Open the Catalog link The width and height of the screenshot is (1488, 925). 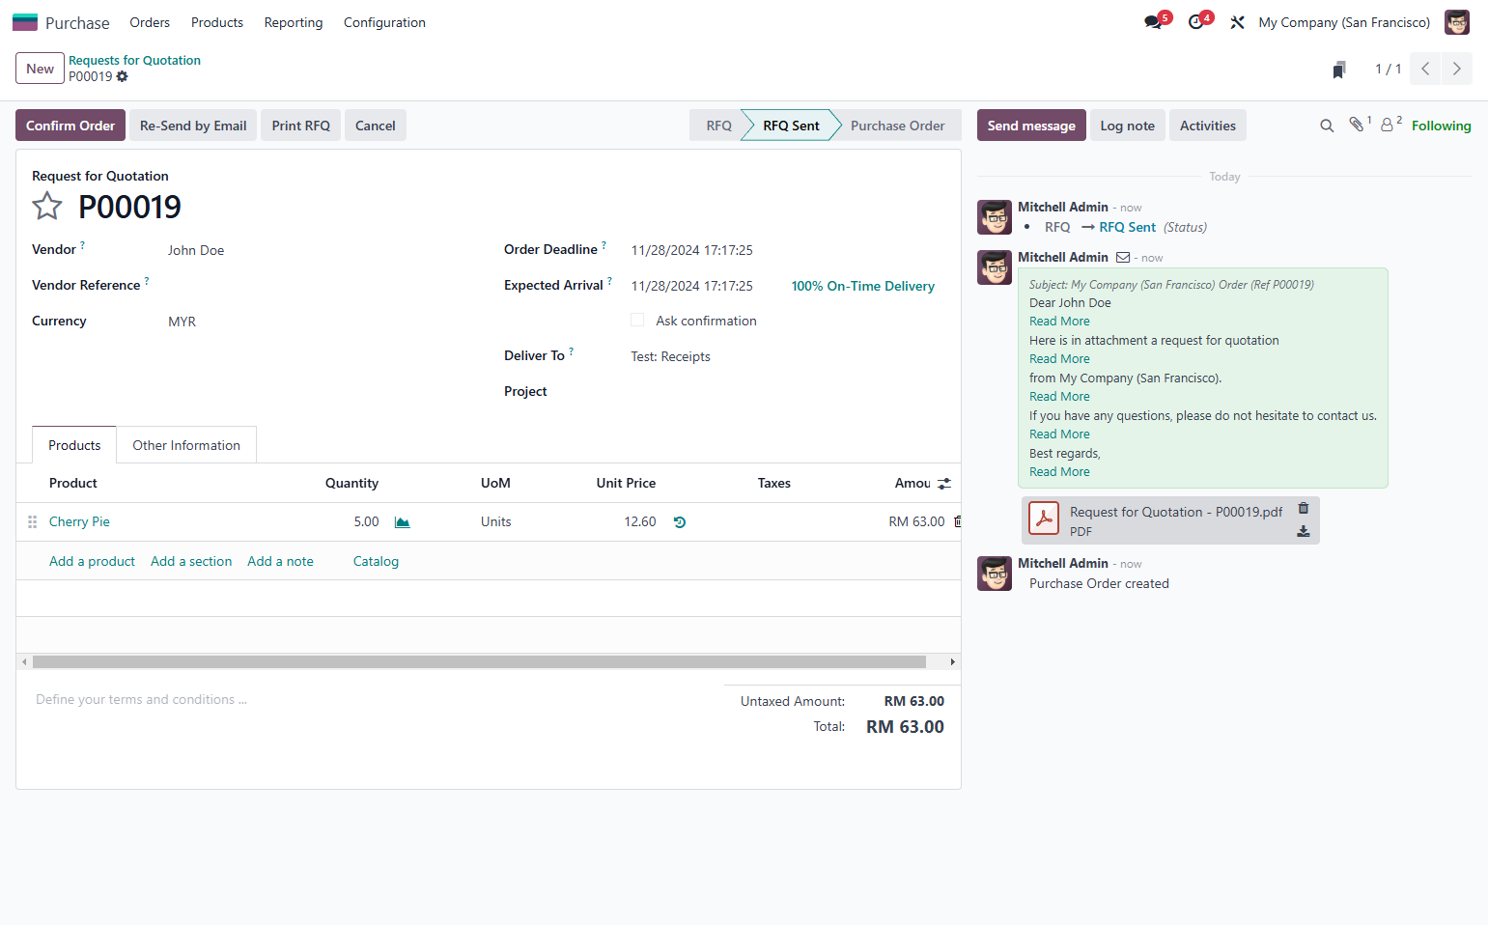pyautogui.click(x=376, y=561)
